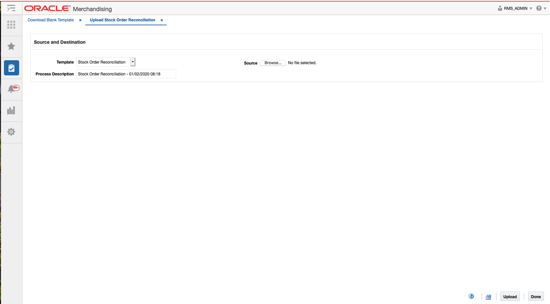Open the Template selection dropdown
Image resolution: width=550 pixels, height=304 pixels.
(x=133, y=62)
